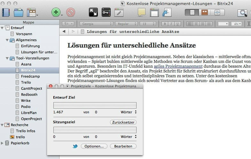Select the Freedcamp document

(x=30, y=76)
